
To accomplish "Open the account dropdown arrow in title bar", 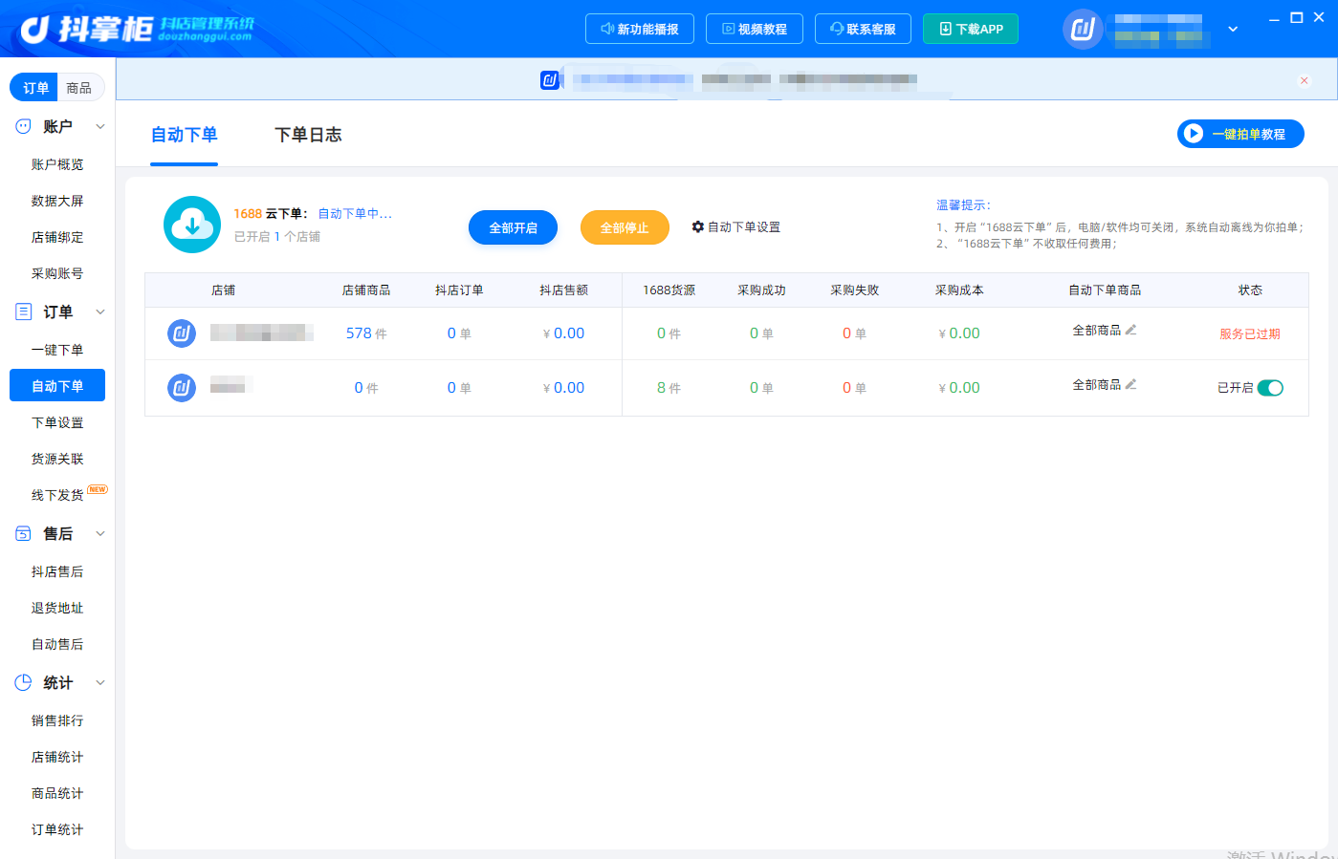I will coord(1233,29).
